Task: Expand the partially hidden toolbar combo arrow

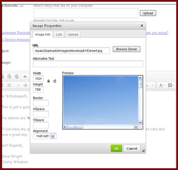Action: 153,85
